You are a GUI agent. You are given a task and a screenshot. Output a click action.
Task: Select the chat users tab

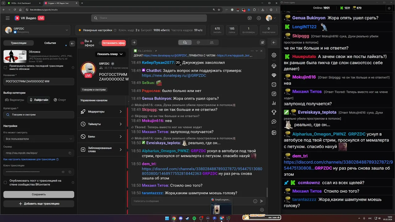click(x=211, y=43)
